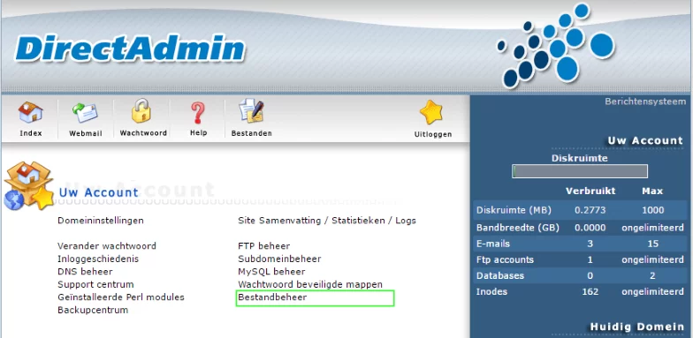
Task: Open FTP beheer
Action: [x=263, y=245]
